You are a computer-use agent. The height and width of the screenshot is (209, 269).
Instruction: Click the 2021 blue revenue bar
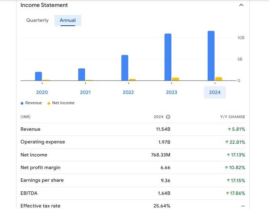82,74
